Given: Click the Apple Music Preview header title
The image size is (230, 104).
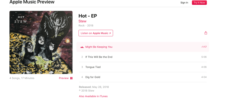Looking at the screenshot, I should [x=32, y=2].
